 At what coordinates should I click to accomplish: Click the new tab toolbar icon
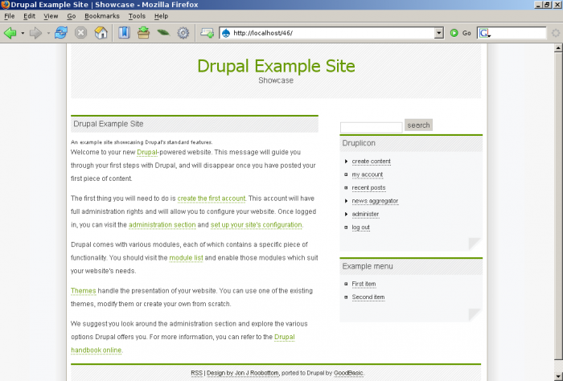tap(208, 33)
